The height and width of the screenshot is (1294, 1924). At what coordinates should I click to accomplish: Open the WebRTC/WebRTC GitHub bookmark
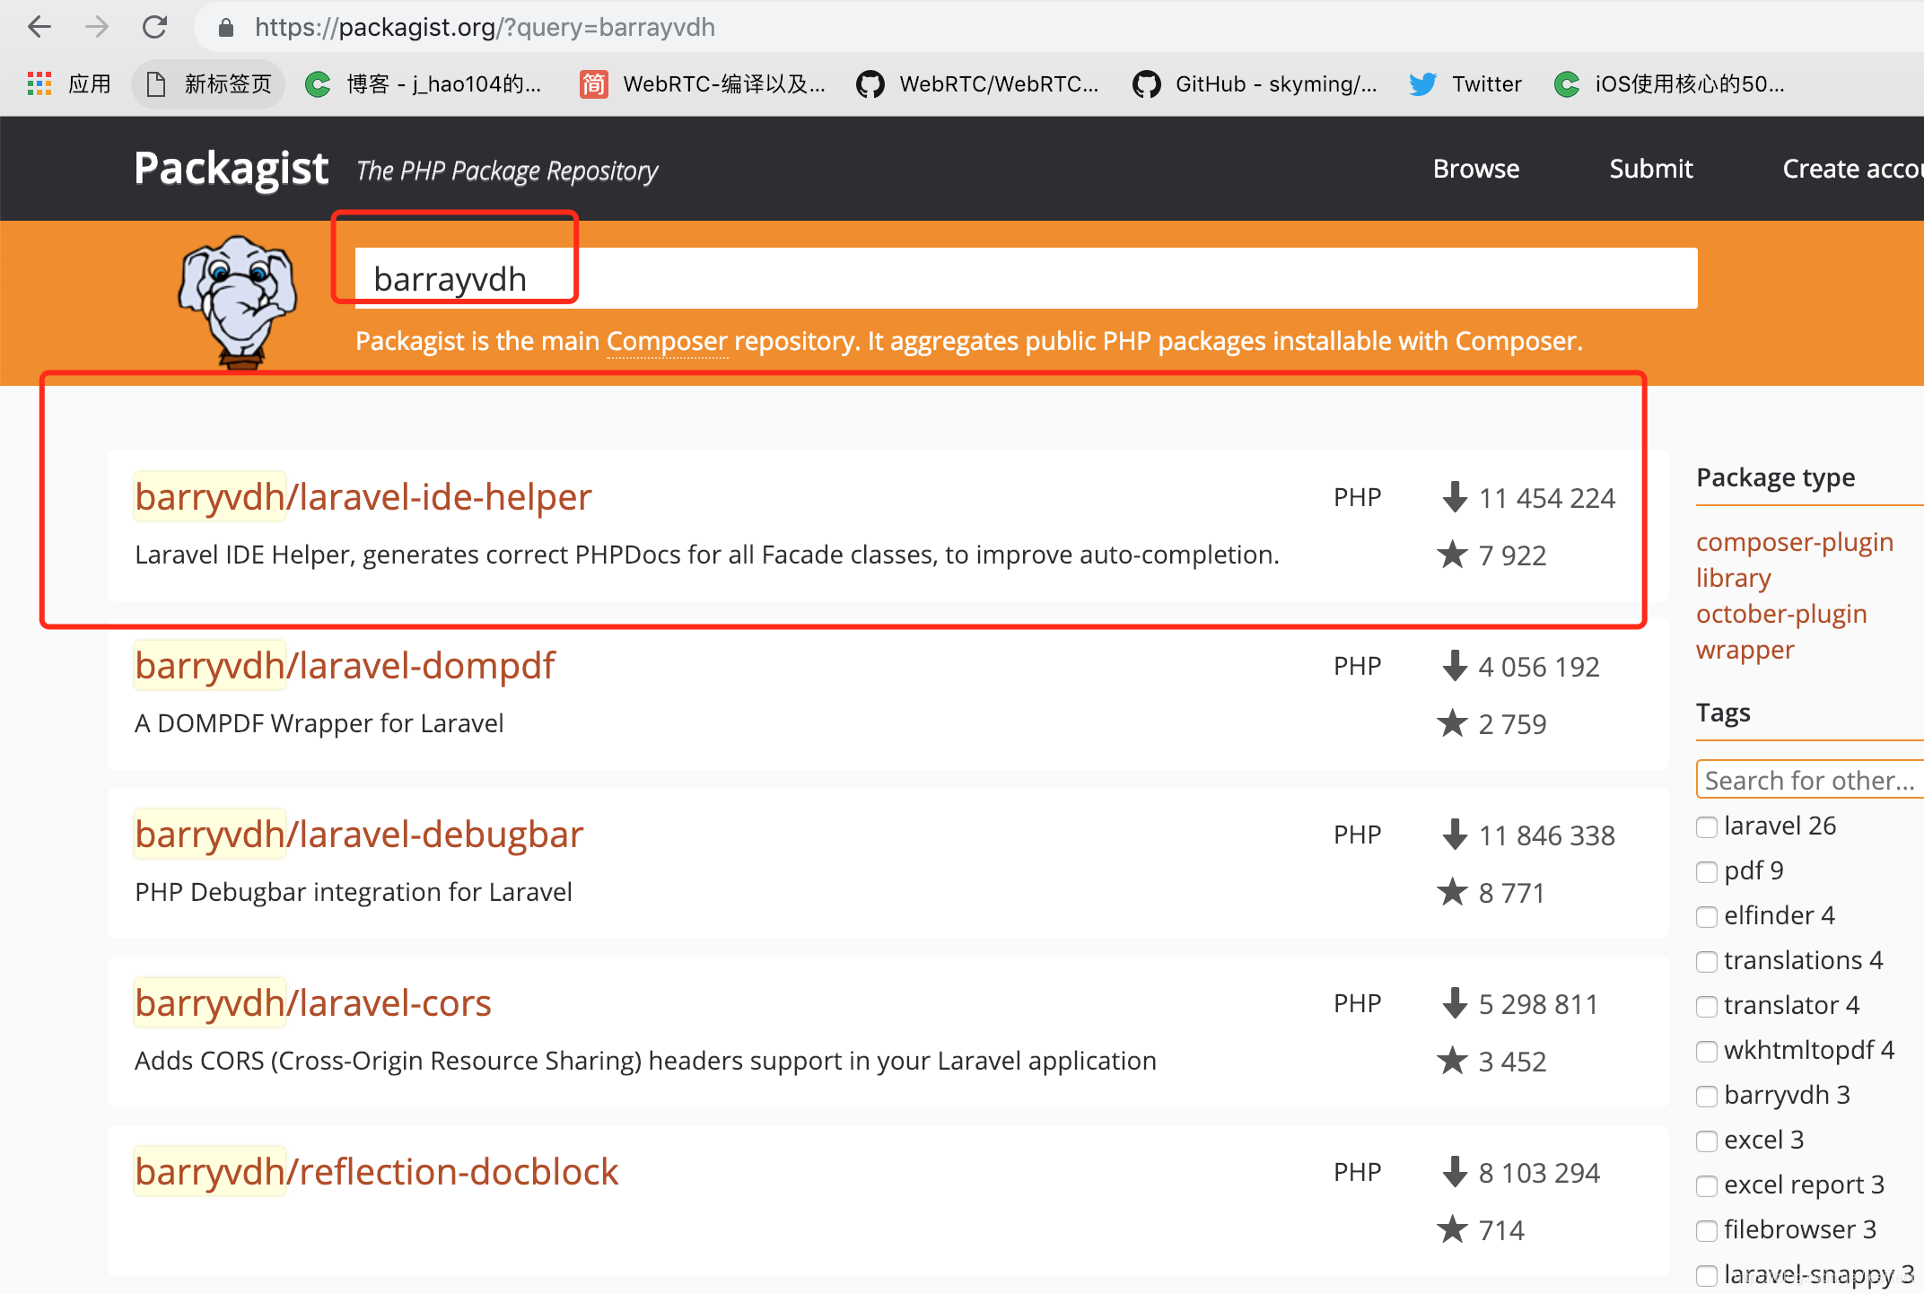tap(977, 84)
